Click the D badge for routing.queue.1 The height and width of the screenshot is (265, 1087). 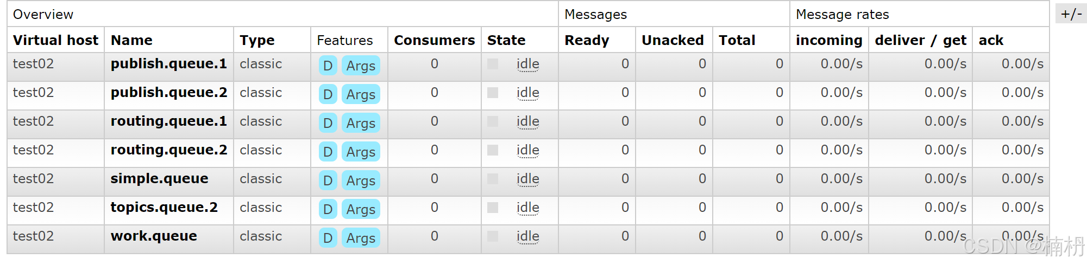(x=328, y=124)
